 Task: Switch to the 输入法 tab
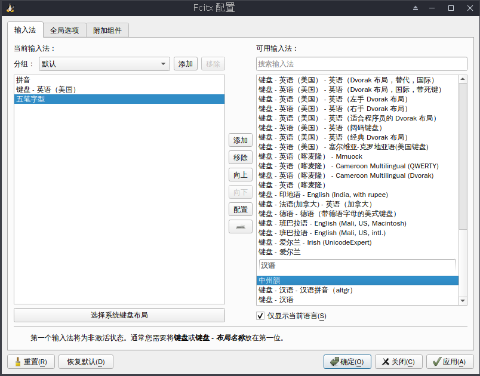(25, 30)
